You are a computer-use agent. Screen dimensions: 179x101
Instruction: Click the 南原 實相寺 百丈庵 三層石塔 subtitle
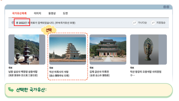click(23, 75)
